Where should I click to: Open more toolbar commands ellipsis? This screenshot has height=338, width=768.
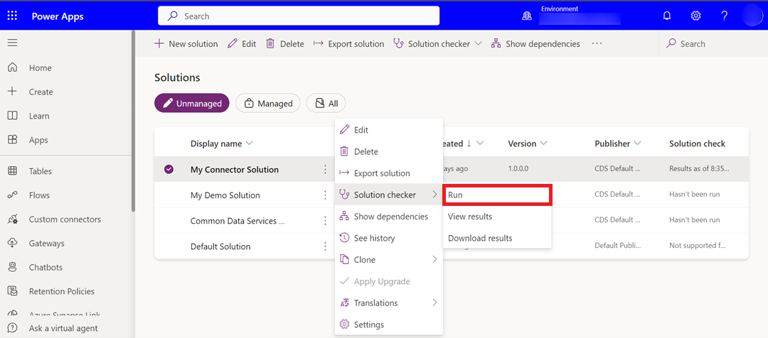[x=597, y=43]
